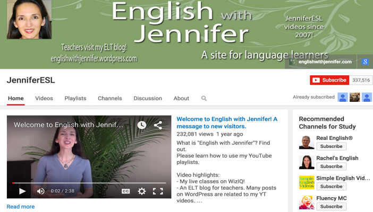373x212 pixels.
Task: Subscribe to Rachel's English channel
Action: pos(331,166)
